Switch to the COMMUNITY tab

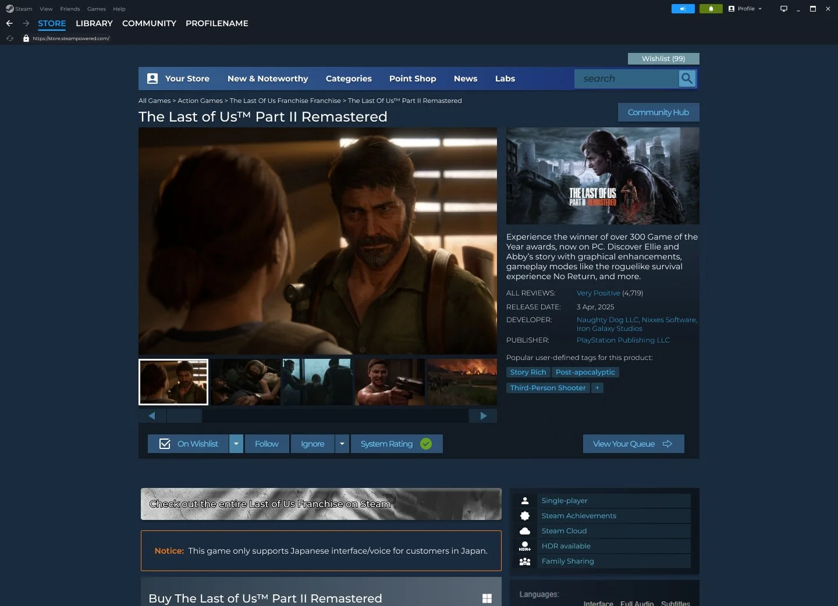pyautogui.click(x=149, y=23)
